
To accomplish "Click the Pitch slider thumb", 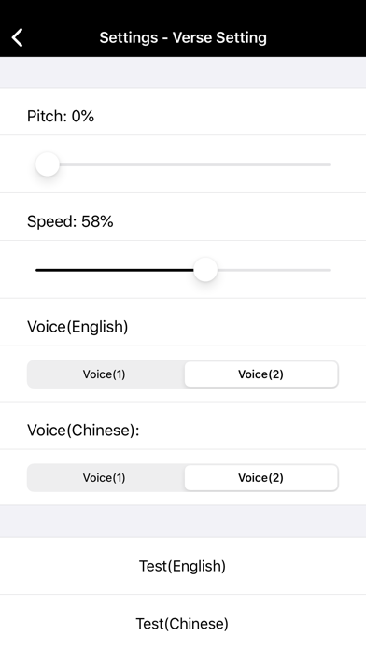I will click(48, 164).
